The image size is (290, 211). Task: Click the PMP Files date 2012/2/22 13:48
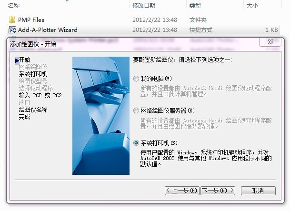pyautogui.click(x=155, y=20)
